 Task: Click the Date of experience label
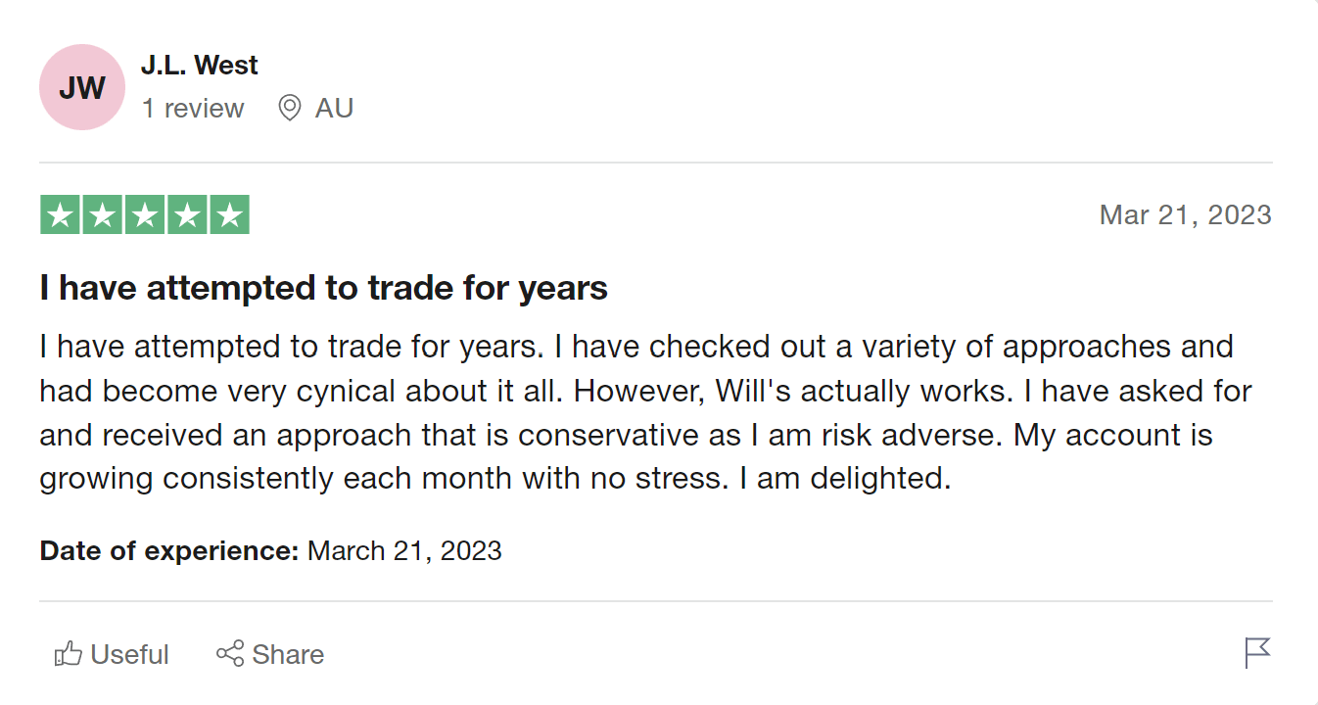click(169, 550)
